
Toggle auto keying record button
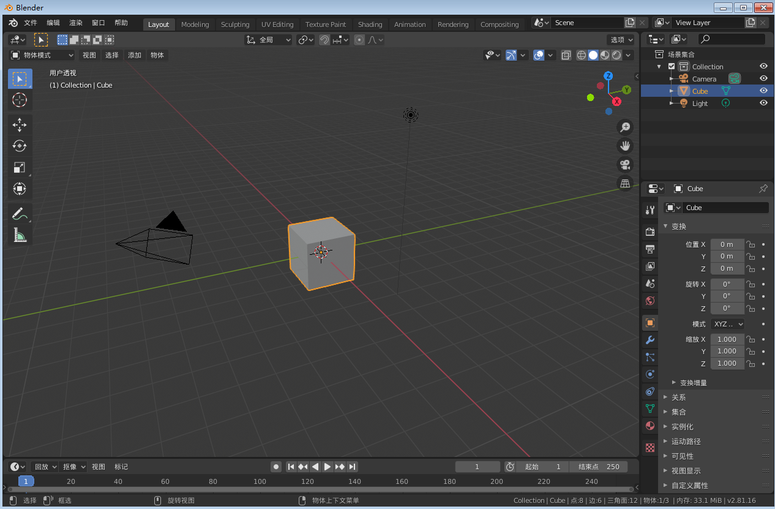(x=276, y=467)
